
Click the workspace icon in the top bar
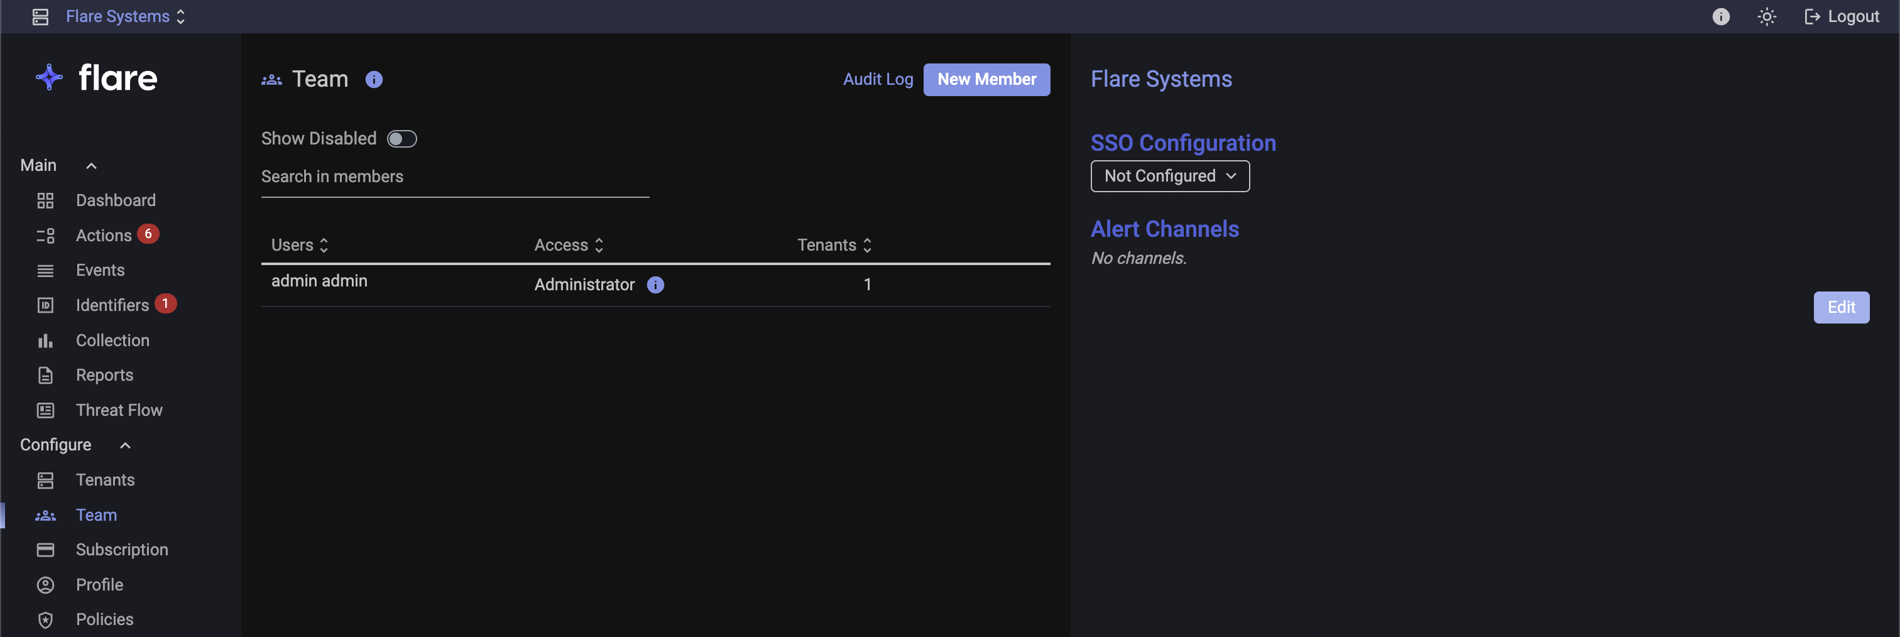(40, 16)
